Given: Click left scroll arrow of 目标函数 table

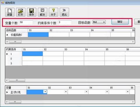Looking at the screenshot, I should 7,42.
